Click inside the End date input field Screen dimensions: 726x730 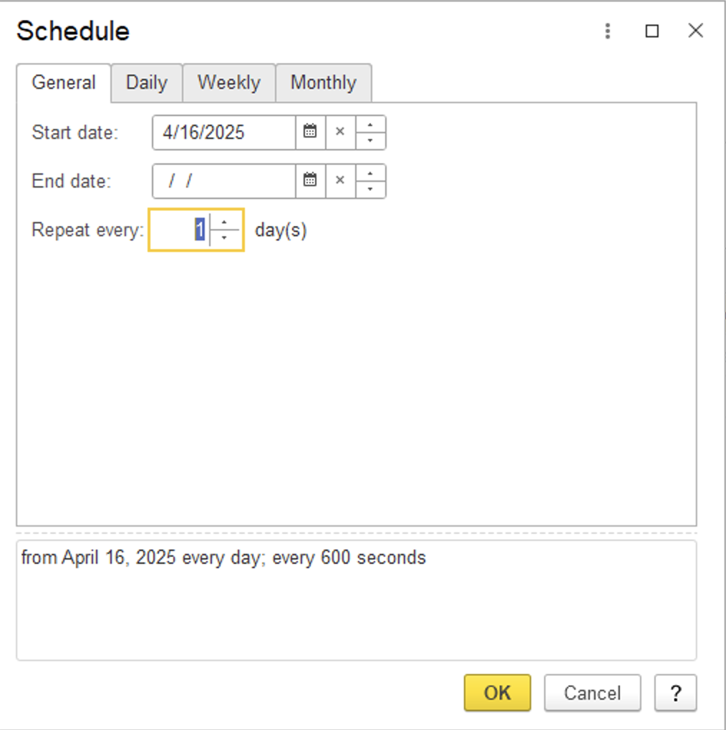[222, 181]
